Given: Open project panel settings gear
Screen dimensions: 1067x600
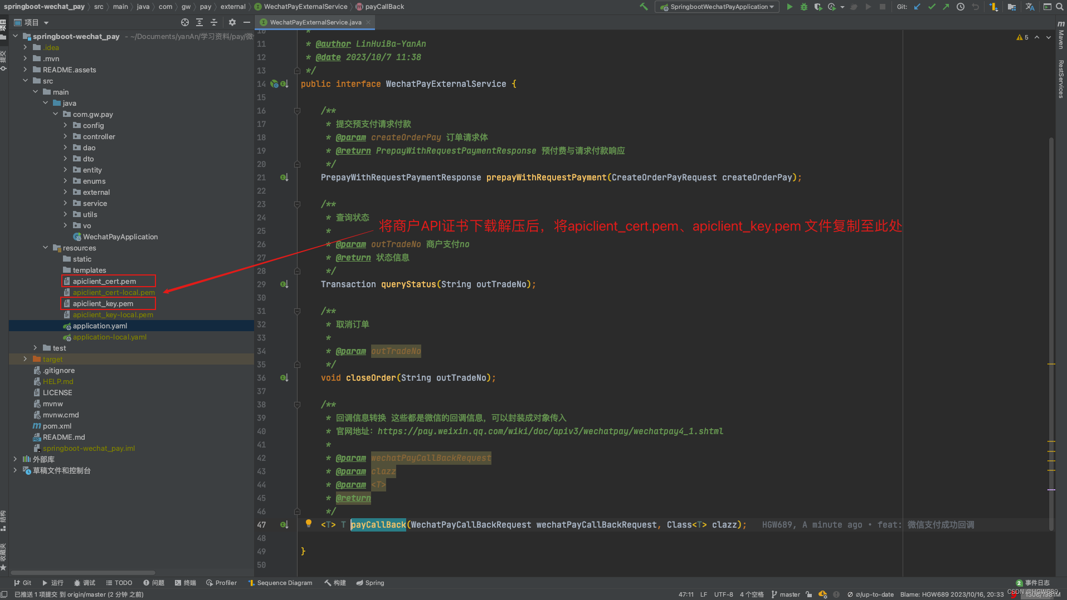Looking at the screenshot, I should [232, 22].
